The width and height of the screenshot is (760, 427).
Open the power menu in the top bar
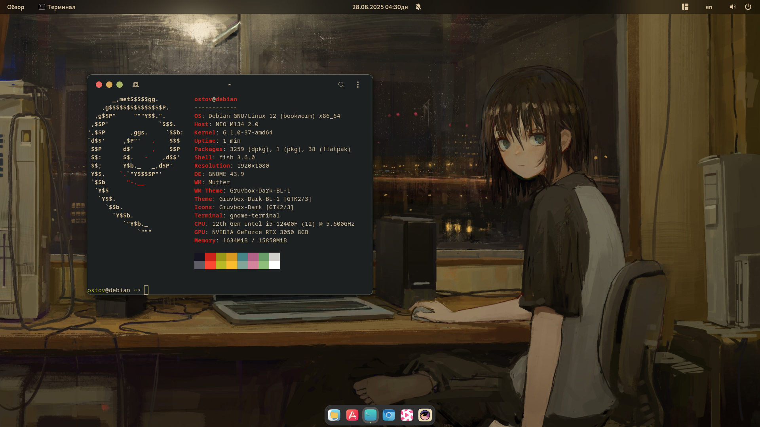748,7
